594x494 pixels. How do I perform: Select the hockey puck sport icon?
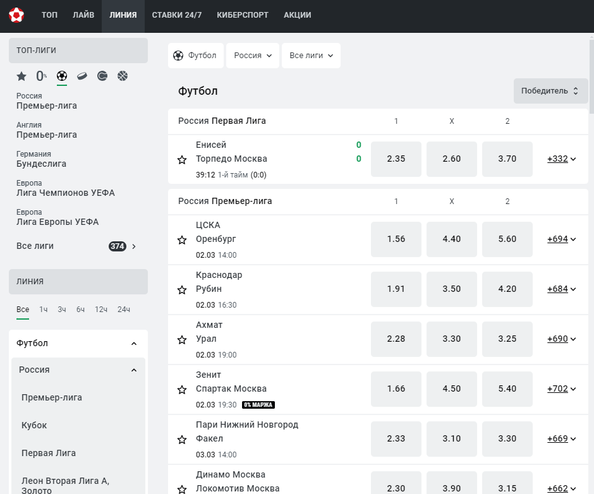coord(82,76)
